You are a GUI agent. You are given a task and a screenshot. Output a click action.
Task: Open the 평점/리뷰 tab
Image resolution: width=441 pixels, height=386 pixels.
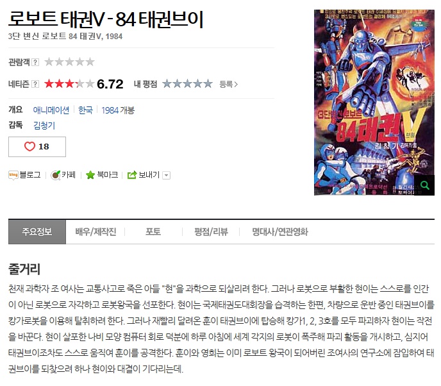pyautogui.click(x=211, y=232)
